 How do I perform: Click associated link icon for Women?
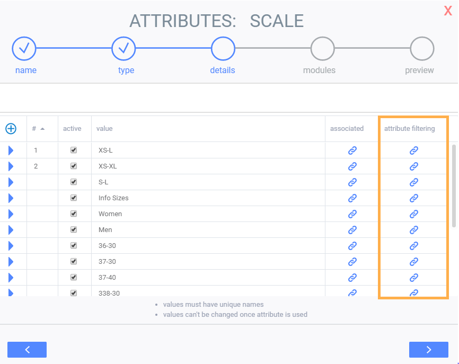(x=352, y=214)
